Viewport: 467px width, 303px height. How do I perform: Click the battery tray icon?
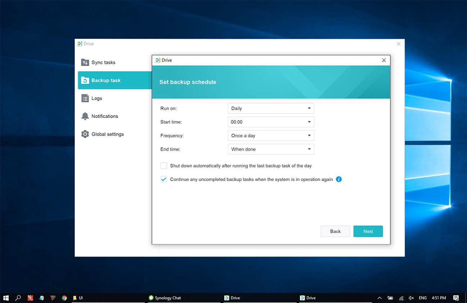pyautogui.click(x=390, y=298)
